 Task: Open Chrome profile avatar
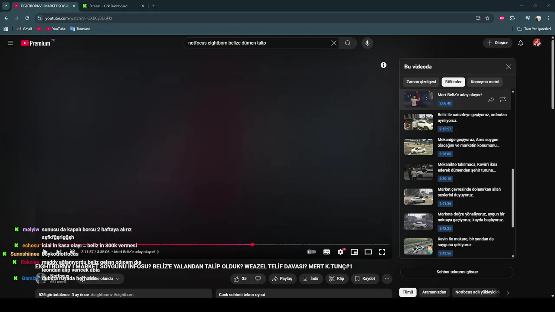[538, 18]
